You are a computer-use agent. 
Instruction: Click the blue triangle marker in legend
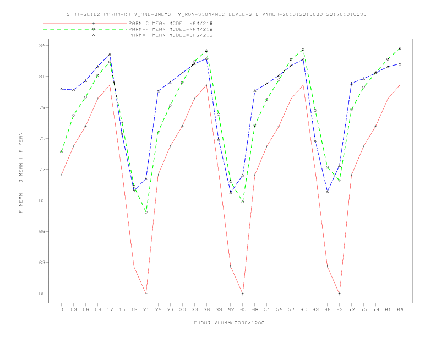(94, 35)
